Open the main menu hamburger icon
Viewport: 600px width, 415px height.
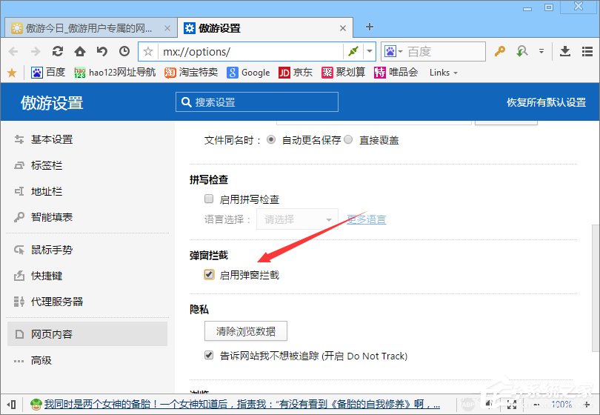[x=587, y=51]
